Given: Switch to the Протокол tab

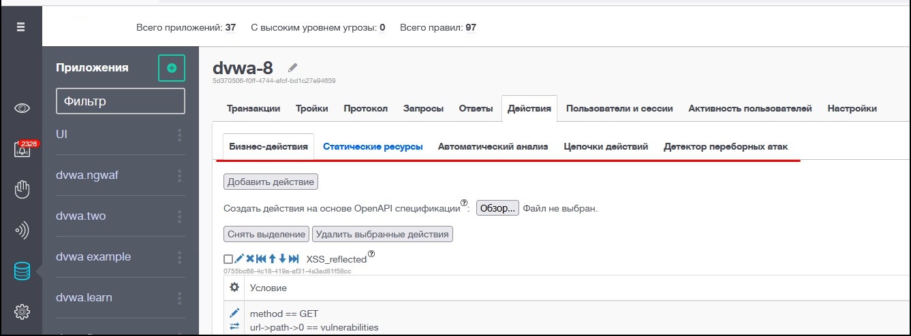Looking at the screenshot, I should pyautogui.click(x=366, y=108).
